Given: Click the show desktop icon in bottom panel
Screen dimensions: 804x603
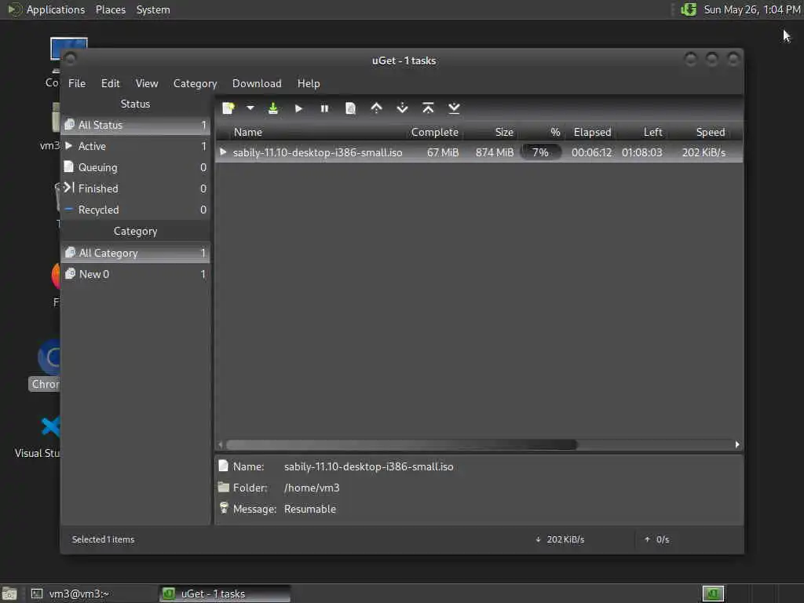Looking at the screenshot, I should 9,594.
